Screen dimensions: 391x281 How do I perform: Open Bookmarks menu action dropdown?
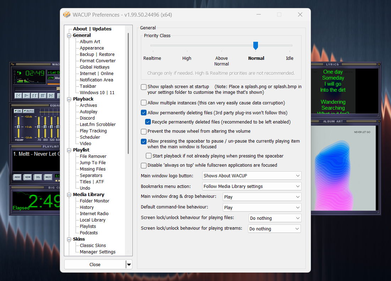tap(252, 186)
